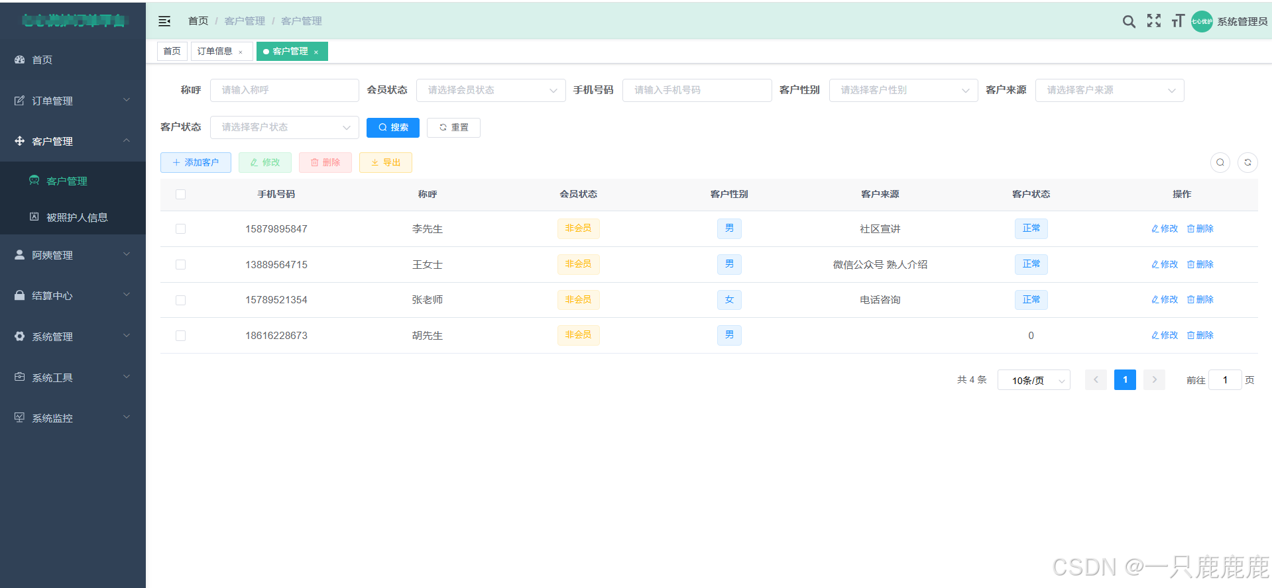Click the gear icon beside 系统管理

tap(20, 336)
